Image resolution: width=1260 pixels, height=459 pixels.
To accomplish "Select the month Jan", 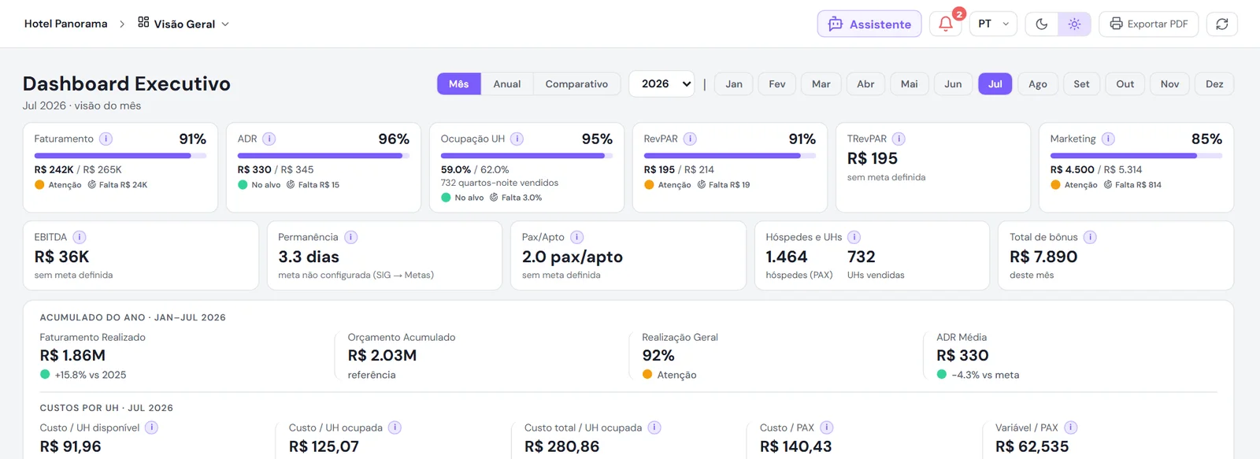I will [734, 83].
